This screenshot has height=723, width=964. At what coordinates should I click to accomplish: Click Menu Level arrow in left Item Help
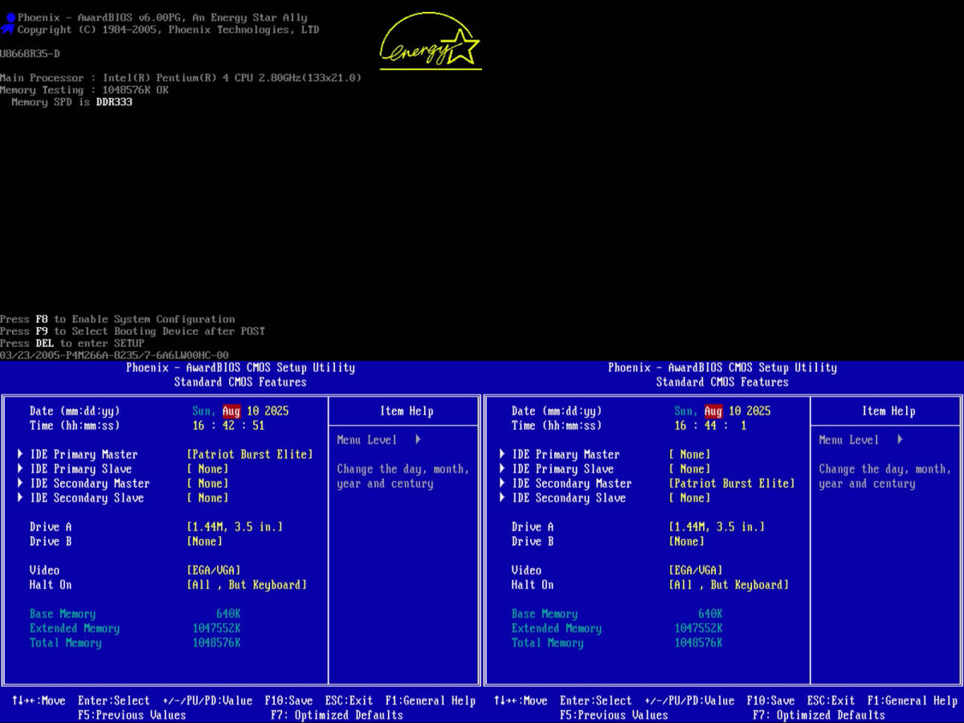tap(418, 440)
